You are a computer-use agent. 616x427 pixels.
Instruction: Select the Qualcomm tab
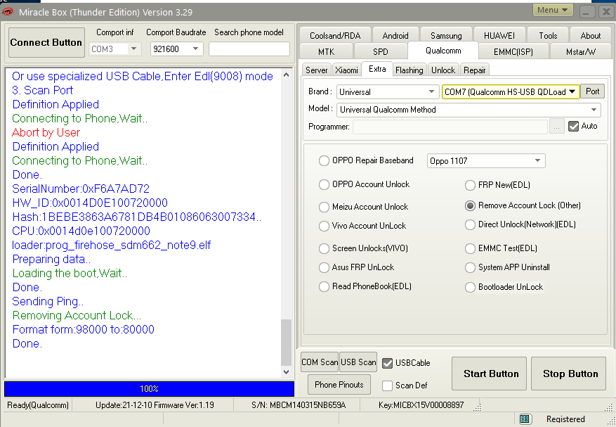pos(443,51)
